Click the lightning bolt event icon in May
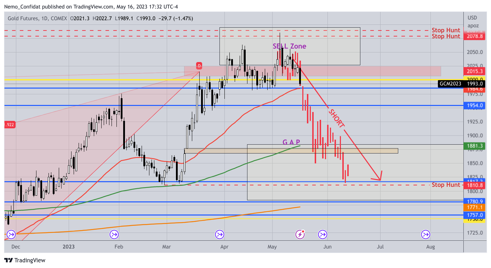Image resolution: width=491 pixels, height=268 pixels. pyautogui.click(x=300, y=234)
